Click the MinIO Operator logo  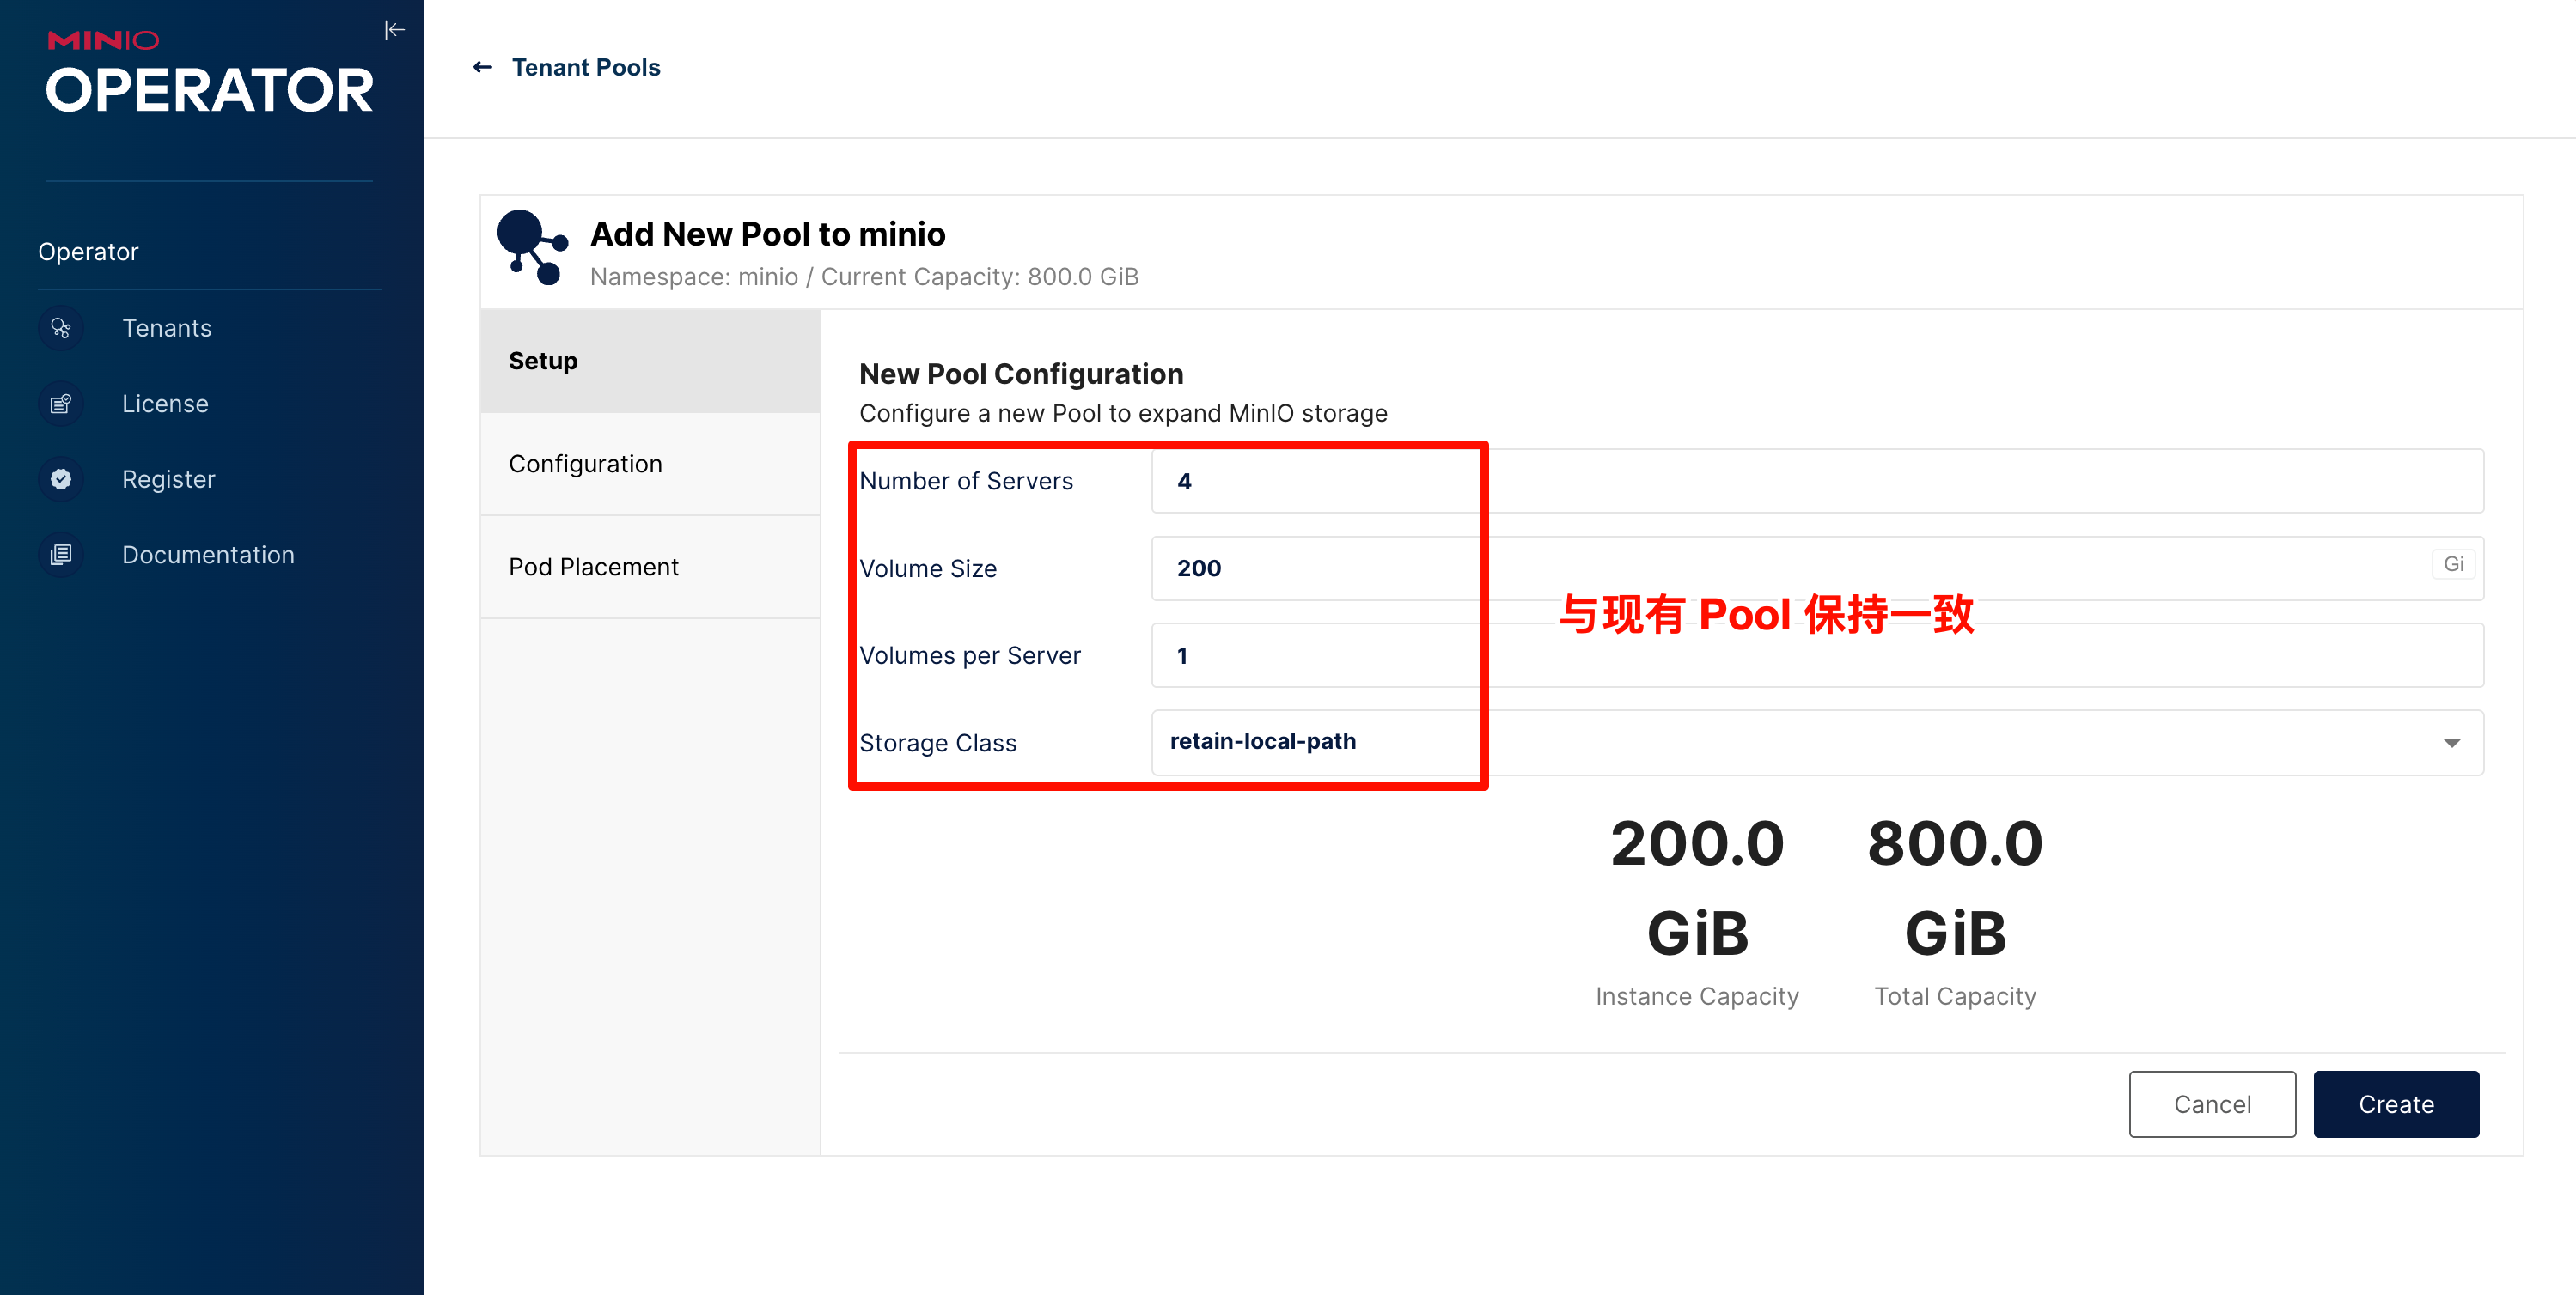click(209, 72)
